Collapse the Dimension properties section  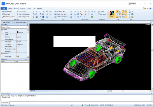coord(2,54)
